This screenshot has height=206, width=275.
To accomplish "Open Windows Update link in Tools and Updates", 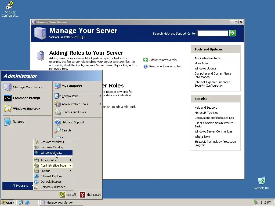I will [205, 68].
